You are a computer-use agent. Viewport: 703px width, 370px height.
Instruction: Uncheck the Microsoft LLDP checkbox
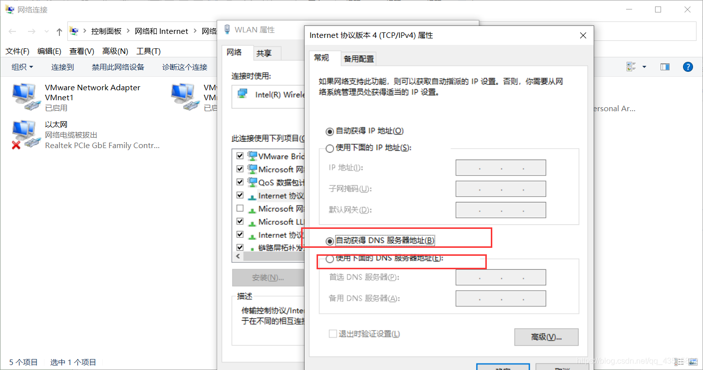(240, 222)
